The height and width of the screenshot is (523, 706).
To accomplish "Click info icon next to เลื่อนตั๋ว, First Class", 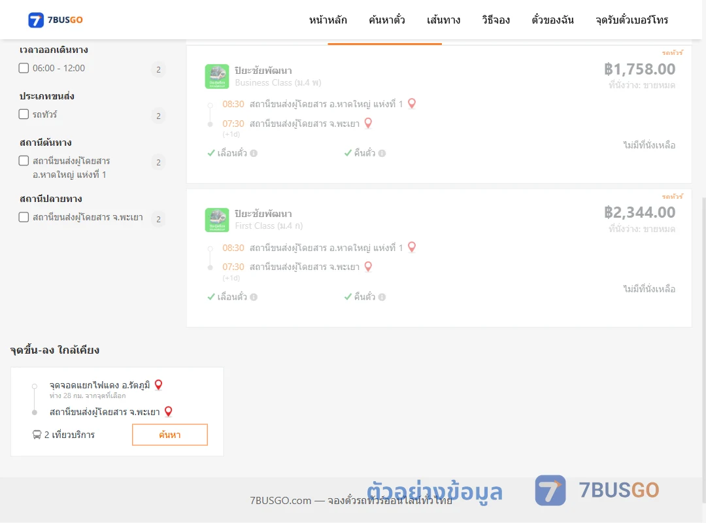I will coord(254,297).
